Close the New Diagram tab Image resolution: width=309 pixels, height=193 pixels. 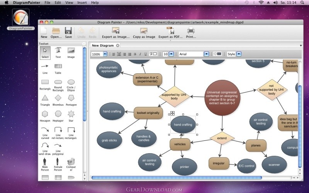coord(118,46)
